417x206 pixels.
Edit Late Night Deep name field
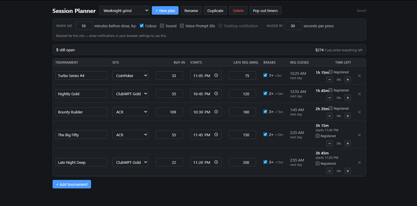coord(81,162)
